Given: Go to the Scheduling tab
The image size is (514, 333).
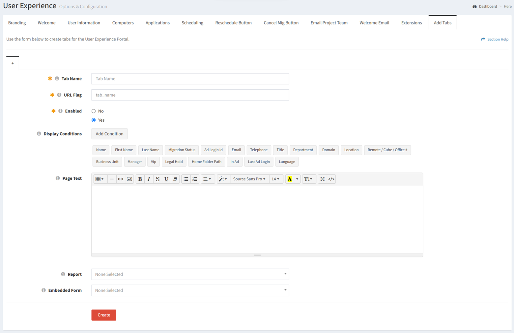Looking at the screenshot, I should [192, 23].
